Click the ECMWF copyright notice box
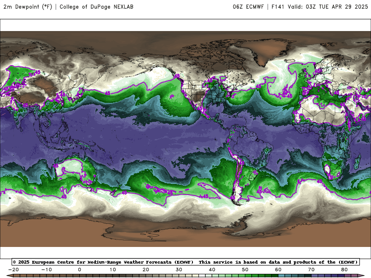The image size is (371, 278). point(186,262)
